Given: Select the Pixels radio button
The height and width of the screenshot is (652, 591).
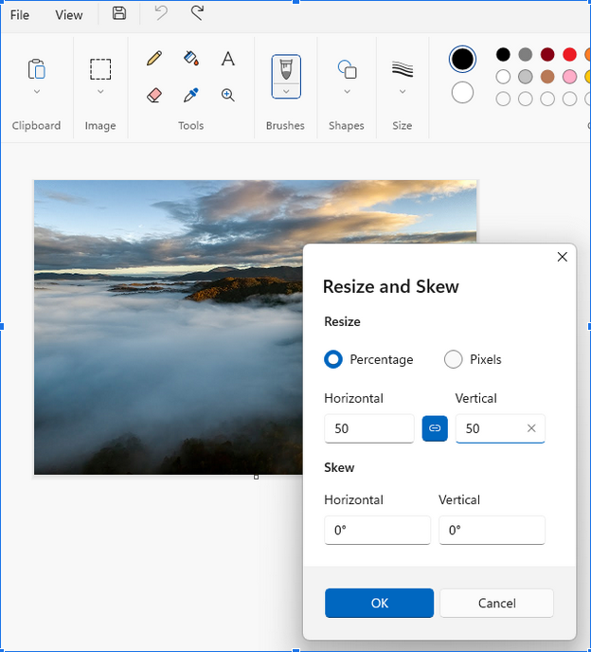Looking at the screenshot, I should pos(453,359).
